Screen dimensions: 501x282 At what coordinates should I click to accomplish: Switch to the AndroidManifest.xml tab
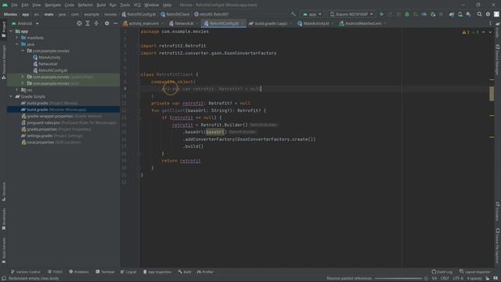362,23
